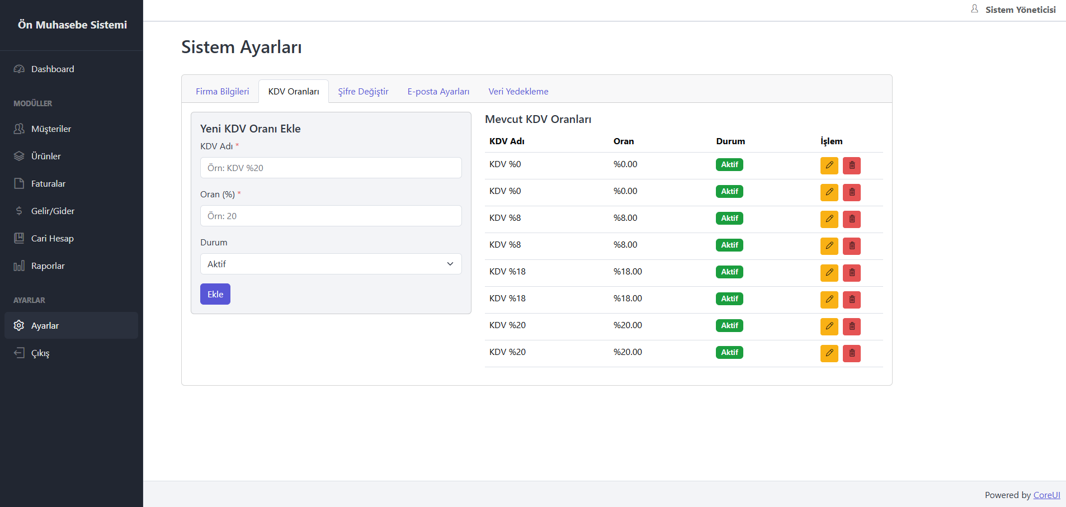Screen dimensions: 1066x507
Task: Open the Şifre Değiştir tab
Action: point(363,92)
